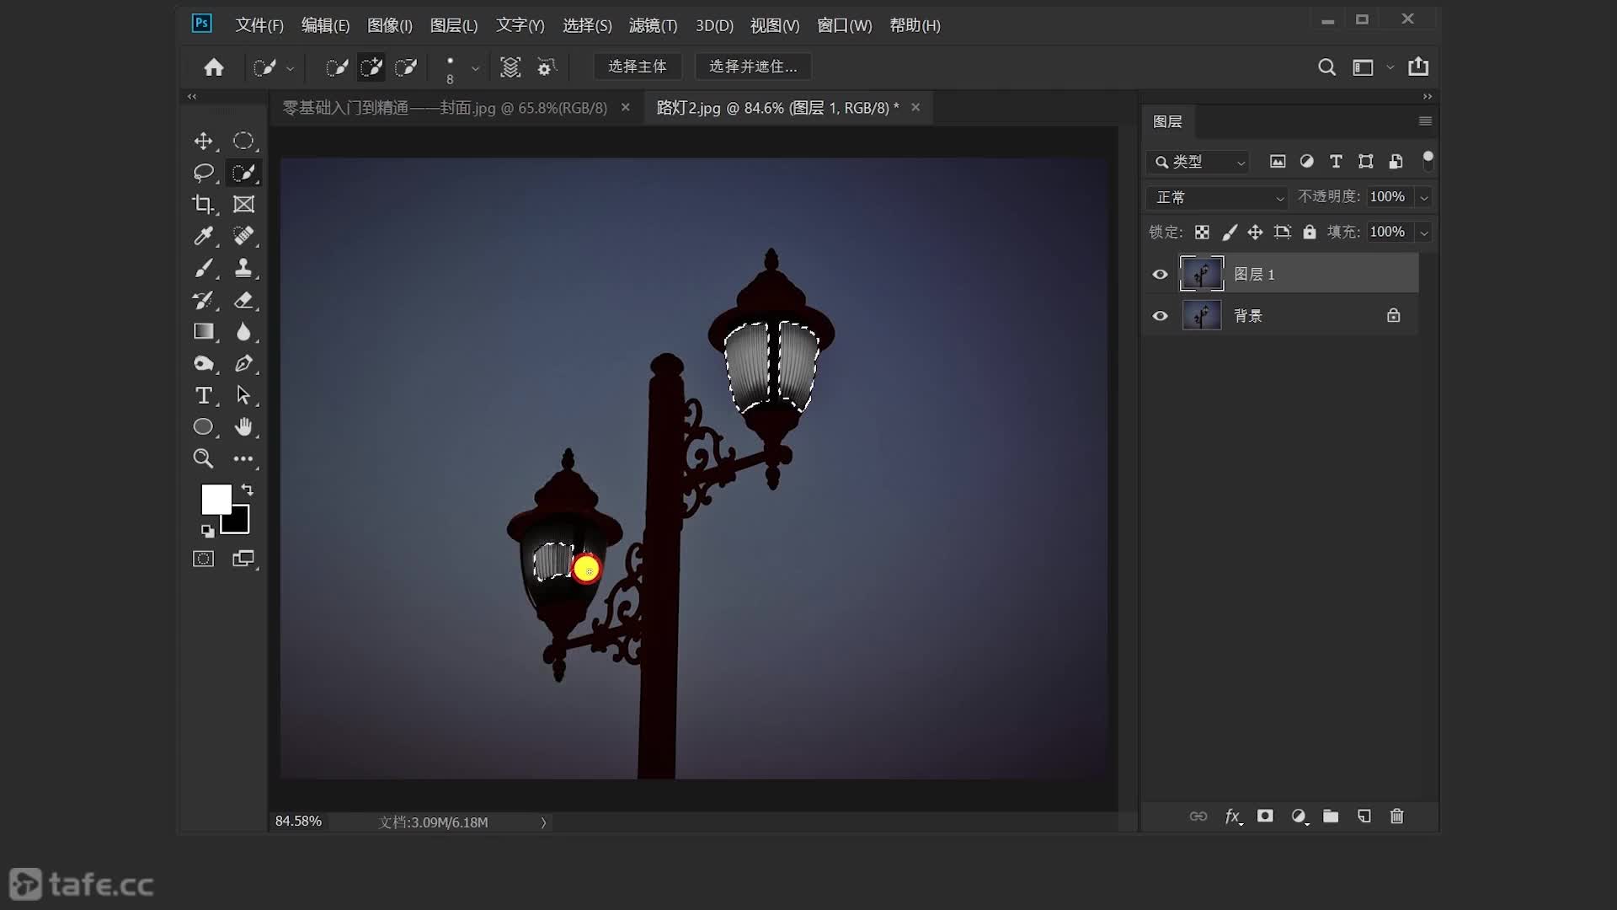The height and width of the screenshot is (910, 1617).
Task: Toggle lock transparent pixels
Action: (1202, 232)
